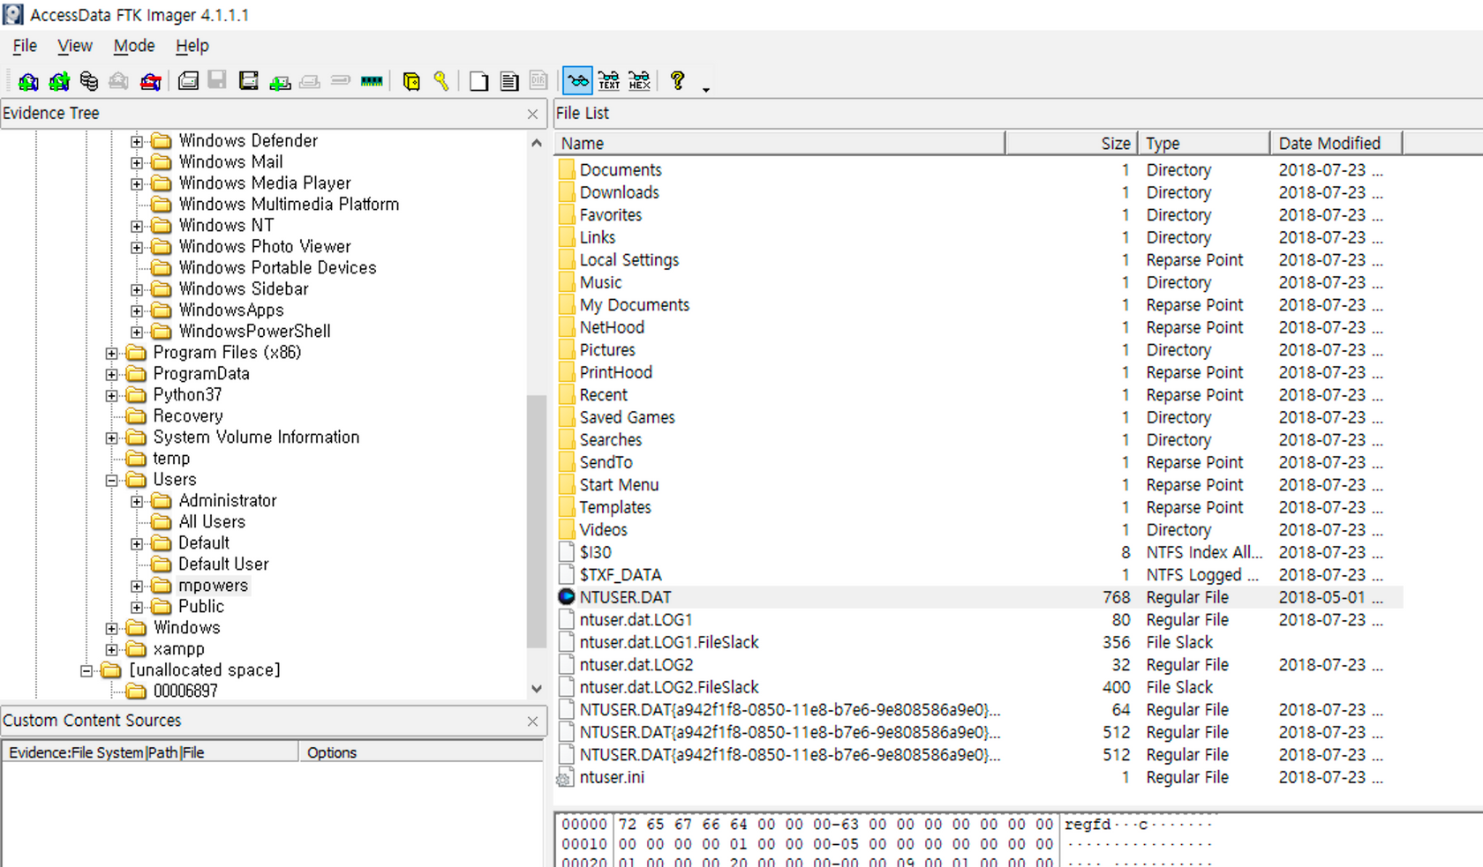Expand the System Volume Information node
Viewport: 1483px width, 867px height.
[111, 437]
